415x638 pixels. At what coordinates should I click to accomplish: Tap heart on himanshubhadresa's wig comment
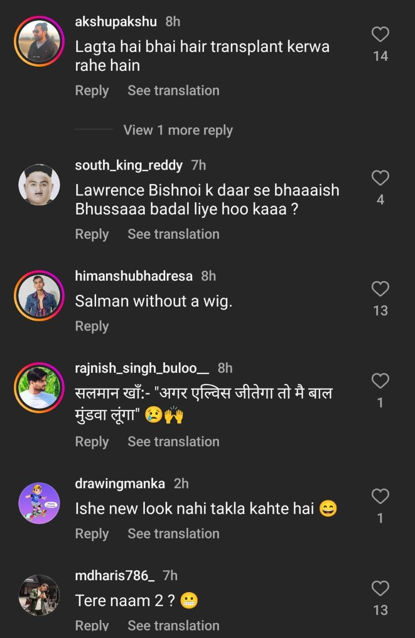click(380, 289)
